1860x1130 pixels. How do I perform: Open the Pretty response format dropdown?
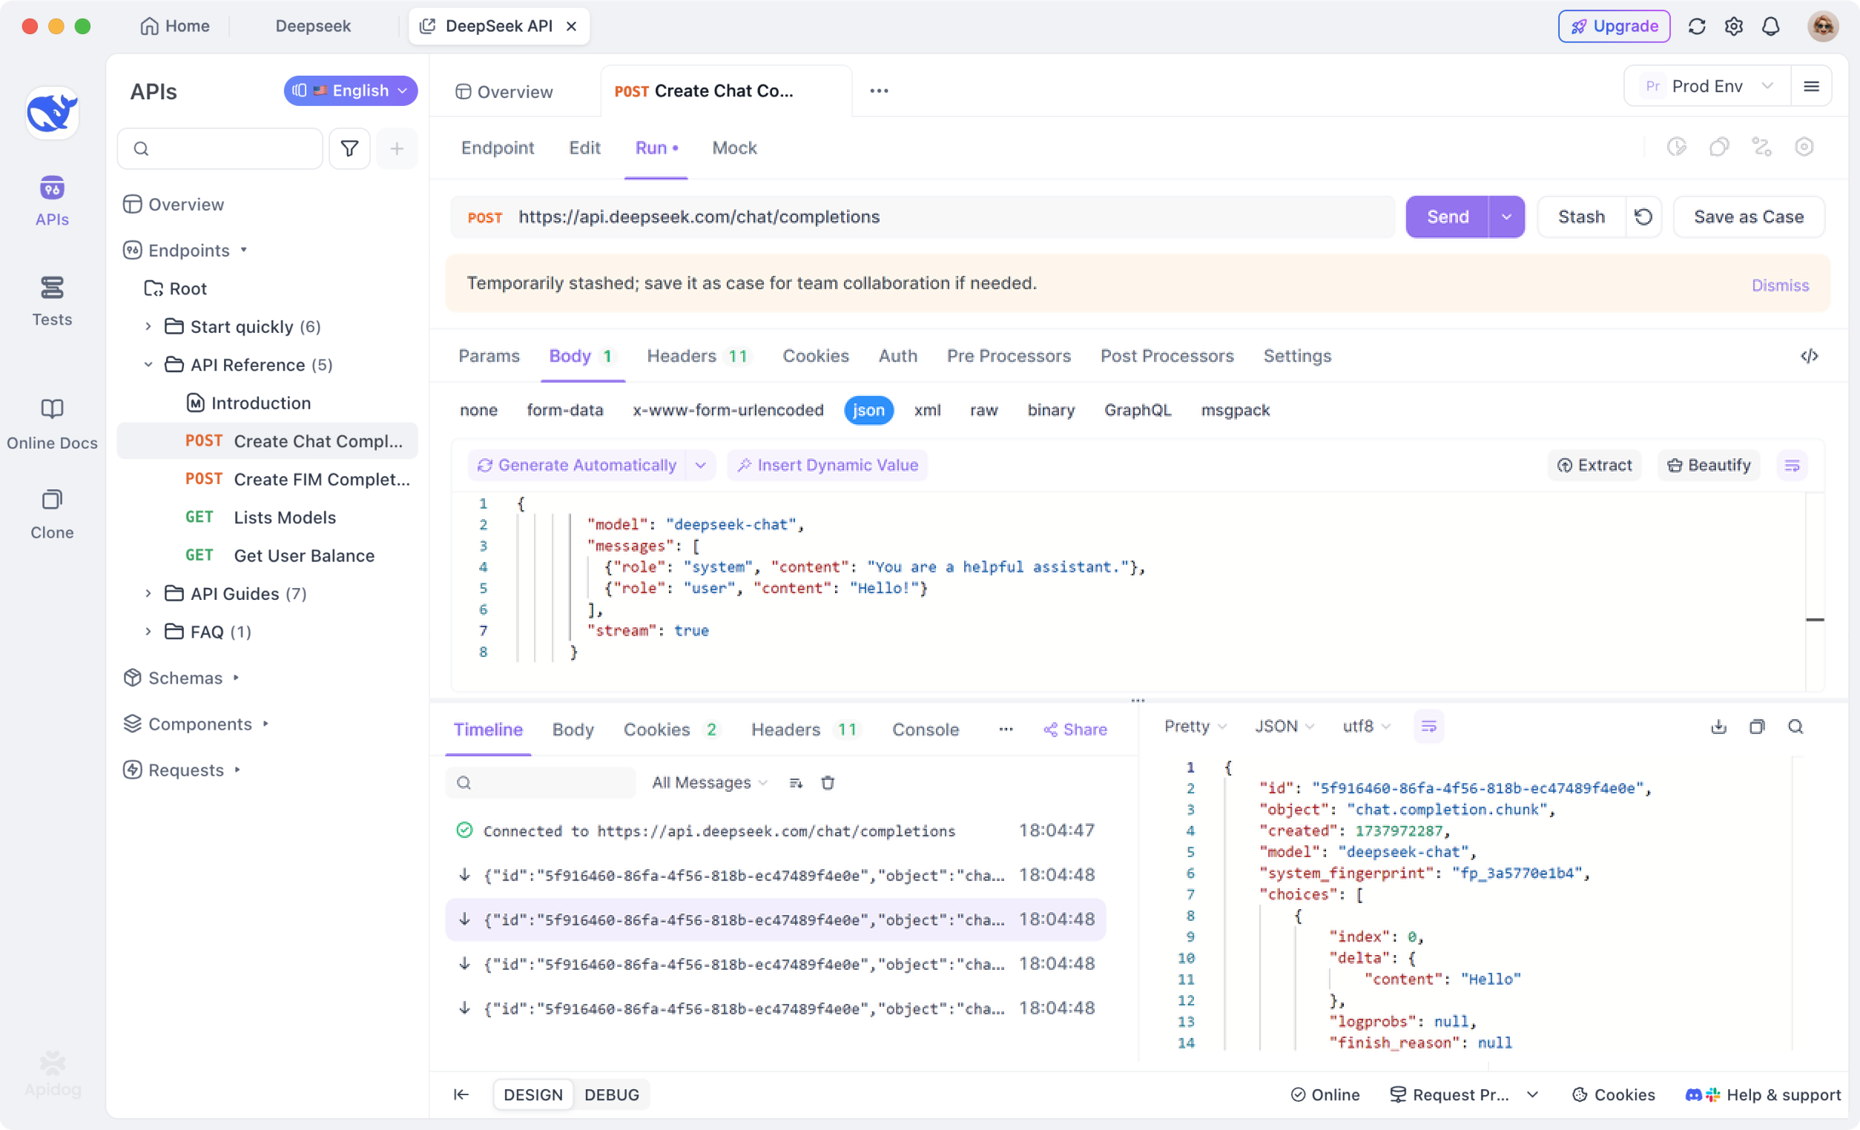(1193, 727)
